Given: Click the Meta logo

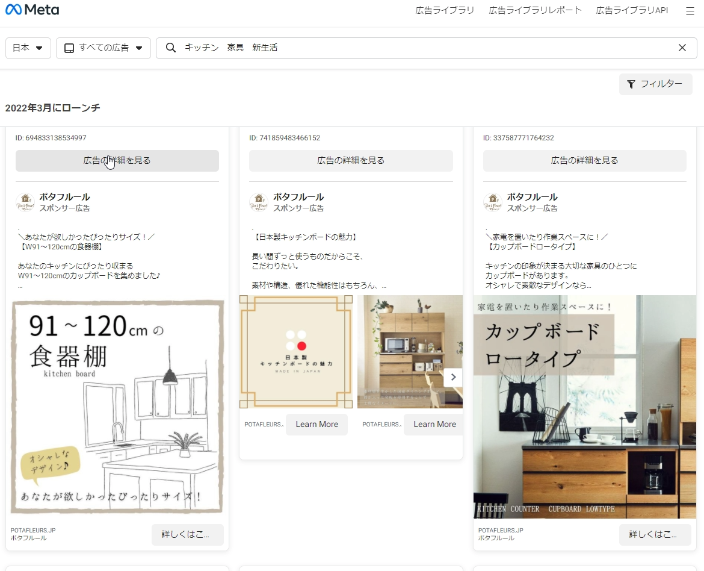Looking at the screenshot, I should (x=32, y=10).
